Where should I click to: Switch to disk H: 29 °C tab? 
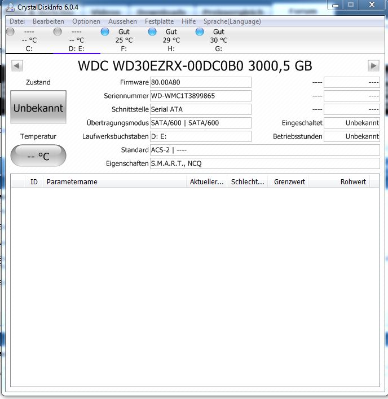click(171, 40)
